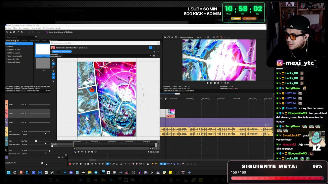328x184 pixels.
Task: Open the first audio track Panoramización Centro dropdown
Action: [x=45, y=134]
